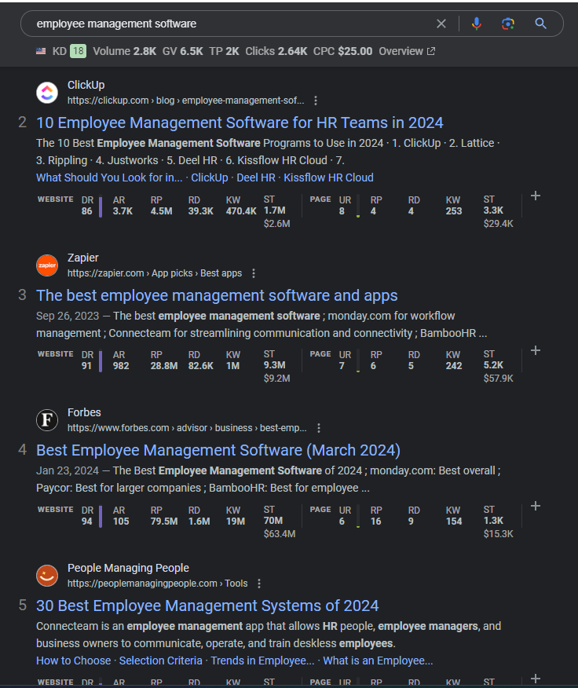Open 30 Best Employee Management Systems of 2024
Screen dimensions: 578x688
point(207,606)
